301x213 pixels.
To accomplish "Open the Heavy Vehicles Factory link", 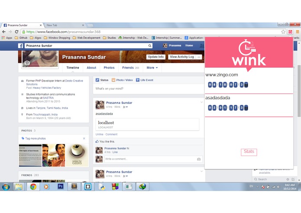I will pos(47,88).
